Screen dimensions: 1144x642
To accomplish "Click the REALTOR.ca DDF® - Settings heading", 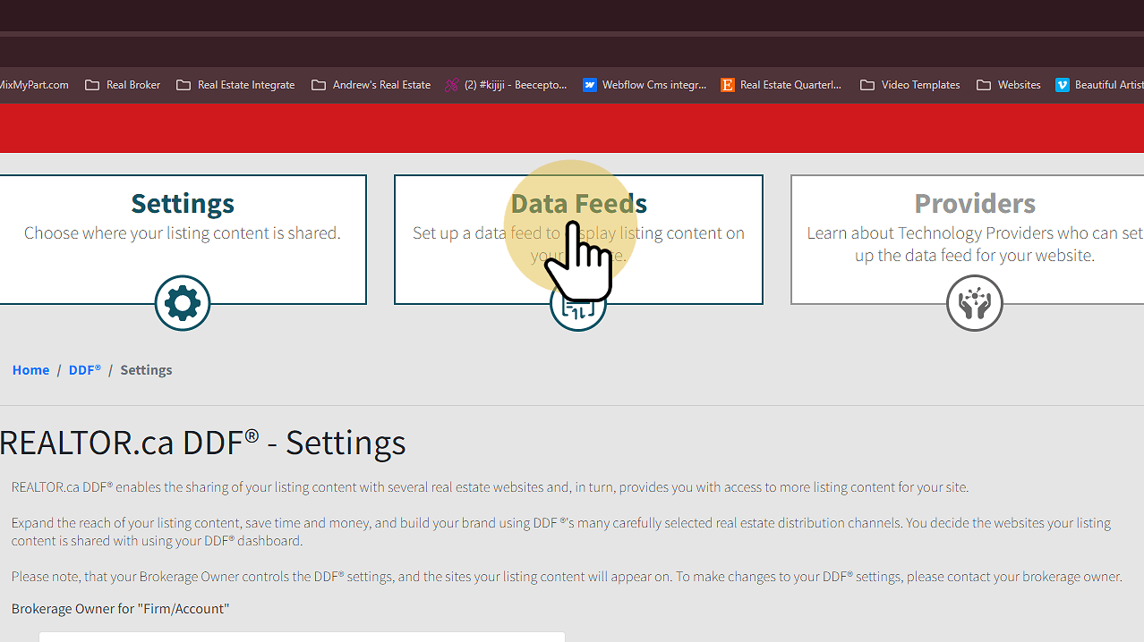I will point(203,442).
